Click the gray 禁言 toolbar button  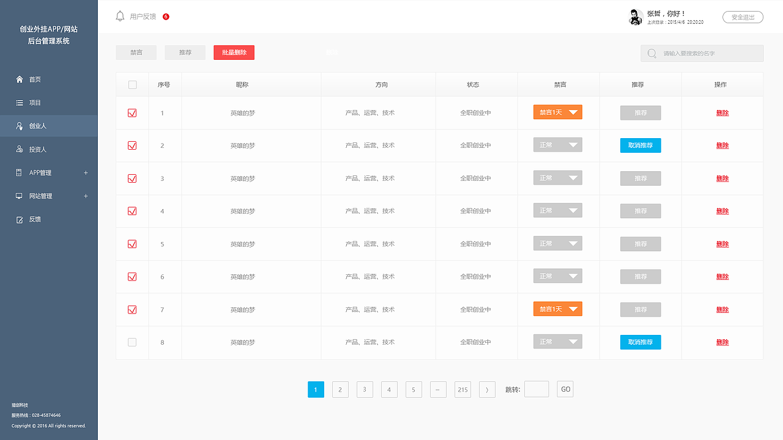pos(136,53)
